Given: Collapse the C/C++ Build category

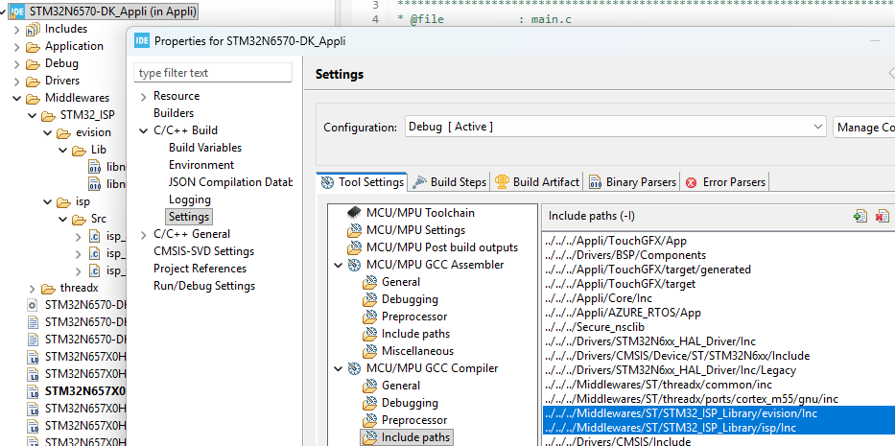Looking at the screenshot, I should tap(143, 130).
